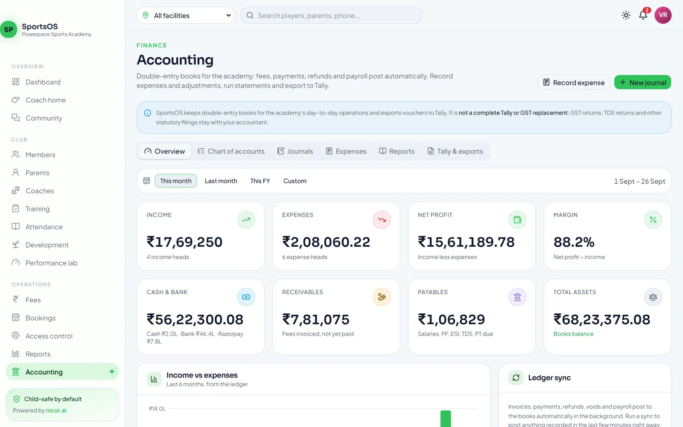
Task: Click the ₹1,06,829 payables value
Action: coord(452,319)
